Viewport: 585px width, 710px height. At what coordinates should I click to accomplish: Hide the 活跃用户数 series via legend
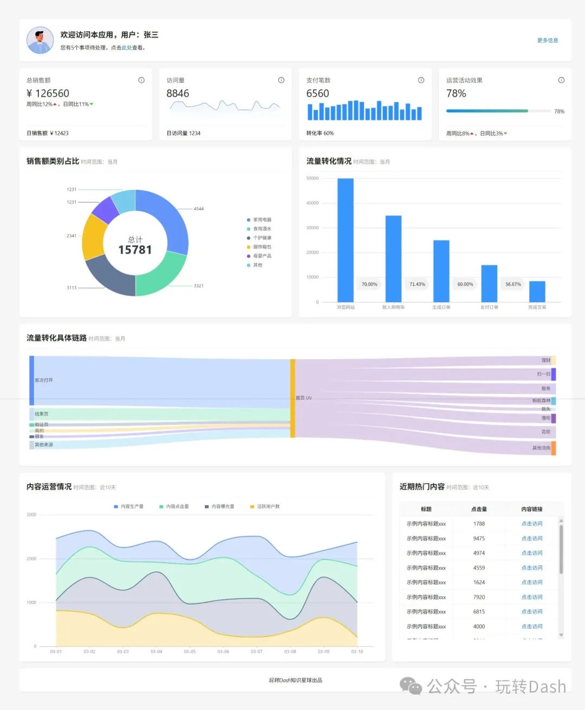pyautogui.click(x=264, y=506)
